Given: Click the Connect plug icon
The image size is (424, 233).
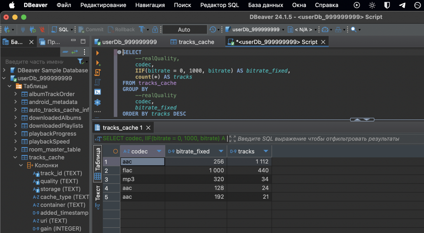Looking at the screenshot, I should 23,29.
